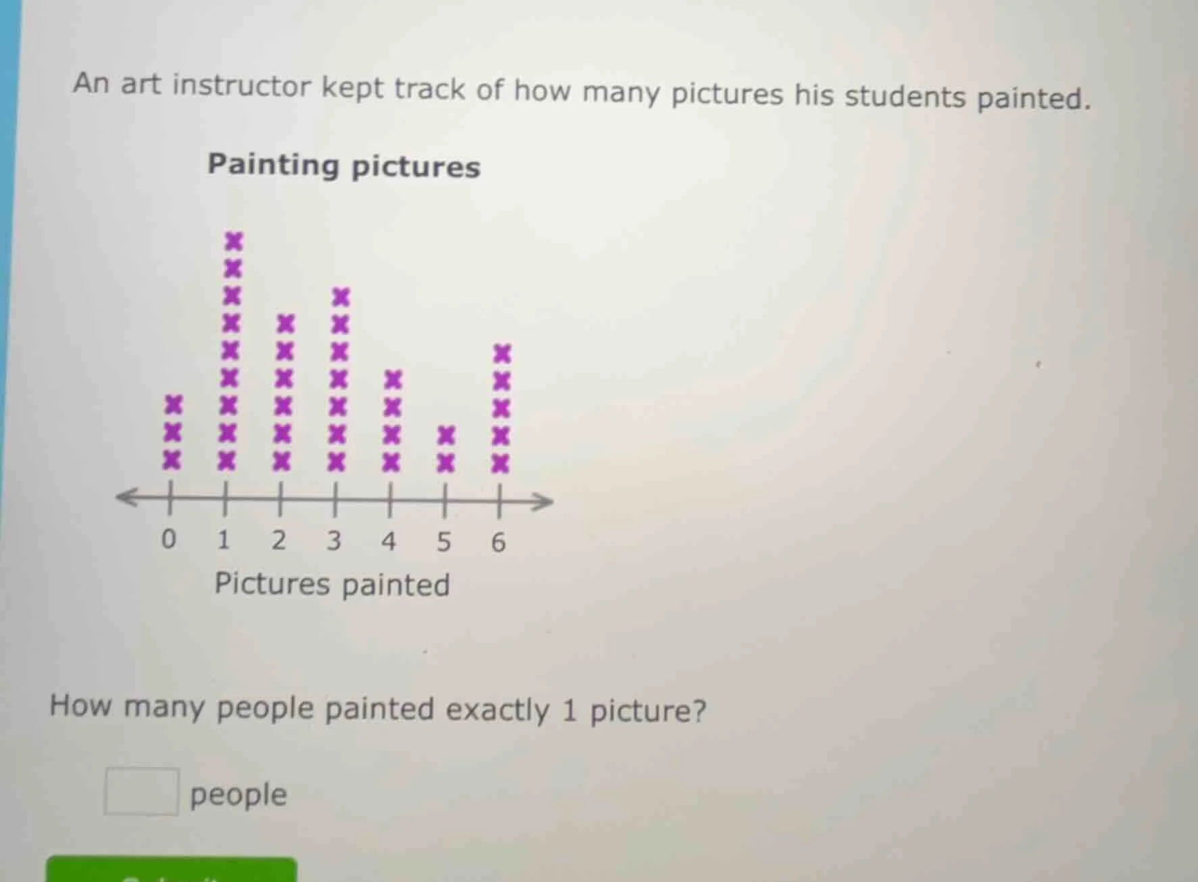Screen dimensions: 1198x882
Task: Select the number 0 on the axis
Action: point(170,539)
